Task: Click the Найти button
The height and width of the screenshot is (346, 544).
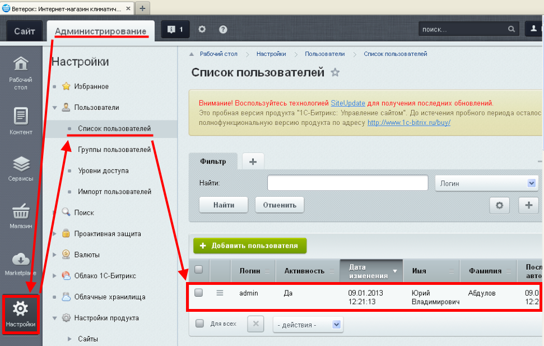Action: tap(224, 205)
